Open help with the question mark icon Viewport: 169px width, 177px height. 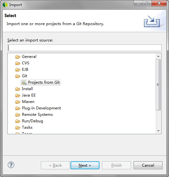(11, 165)
